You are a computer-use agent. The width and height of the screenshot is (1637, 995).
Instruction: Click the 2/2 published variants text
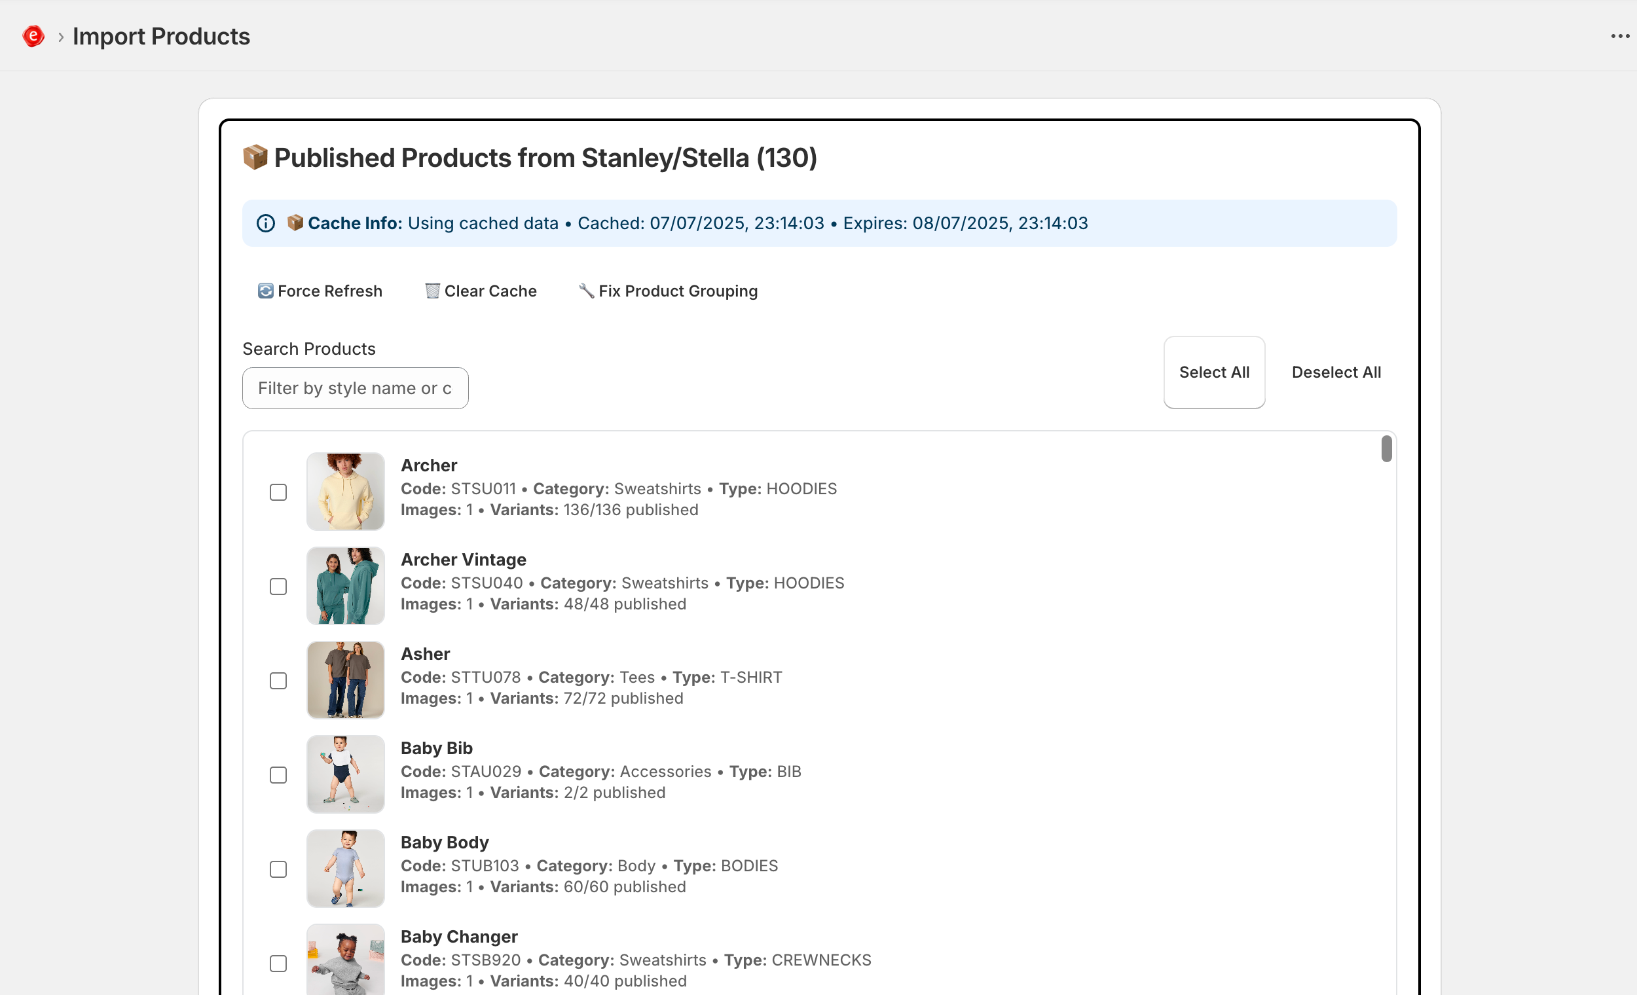[x=615, y=793]
